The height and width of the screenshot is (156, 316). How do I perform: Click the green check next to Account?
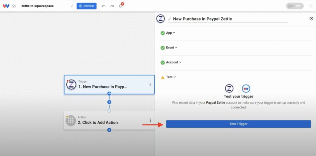point(163,62)
